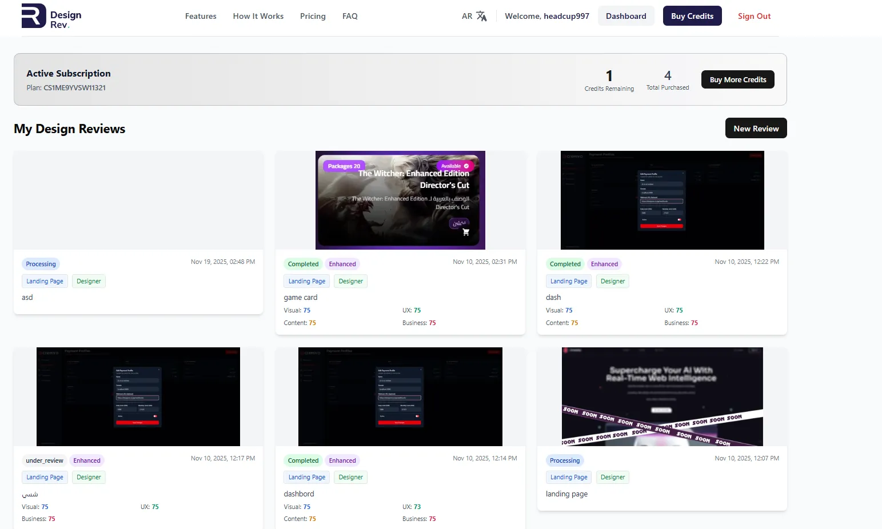Click the Completed badge on game card
The height and width of the screenshot is (529, 882).
tap(303, 264)
